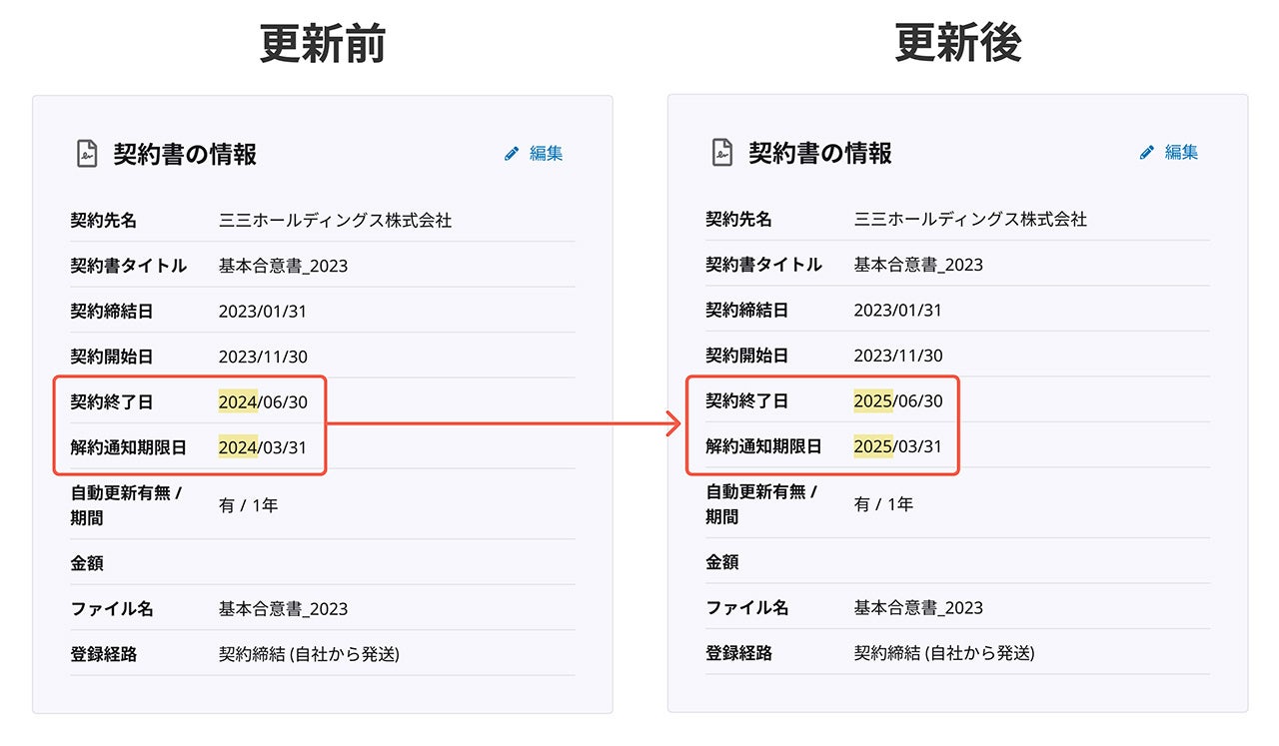Click 契約書タイトル value 基本合意書_2023 in 更新後 panel

[919, 265]
